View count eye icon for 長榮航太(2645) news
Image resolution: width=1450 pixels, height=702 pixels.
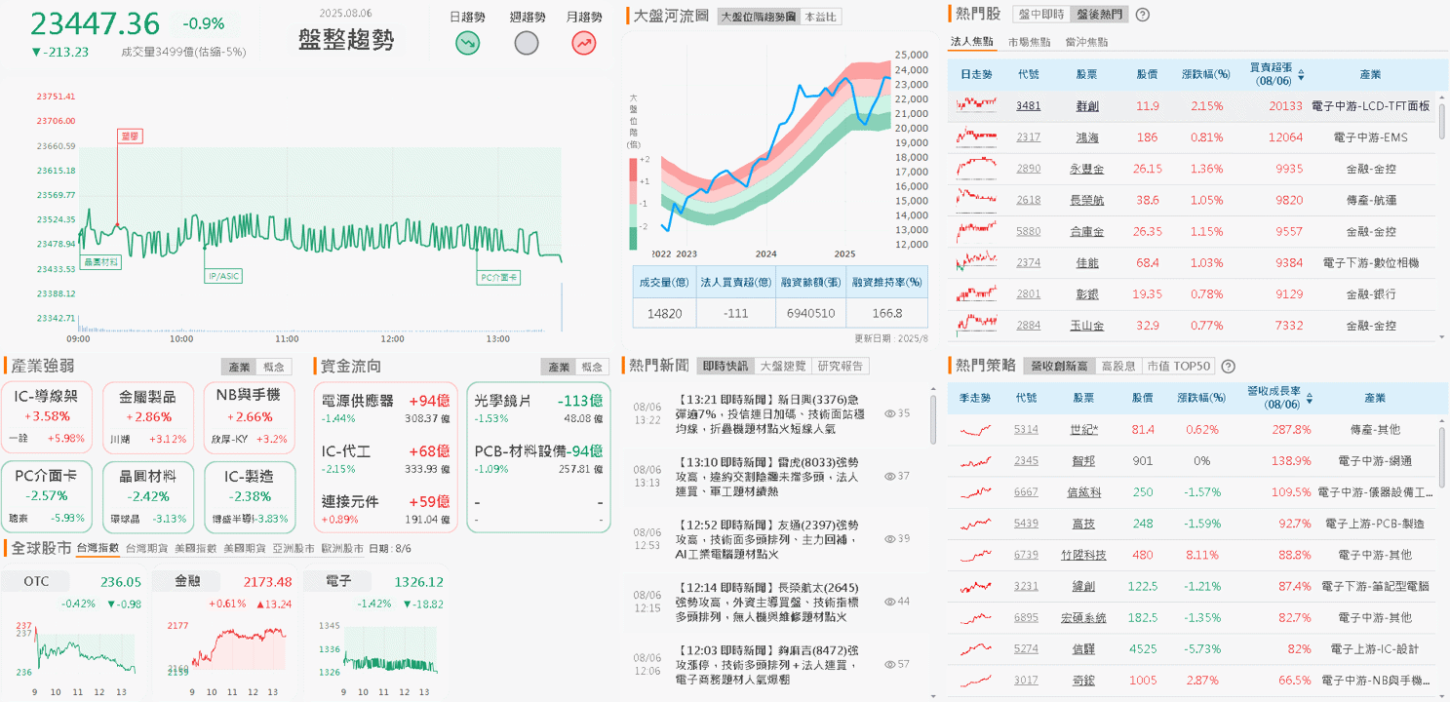coord(889,601)
